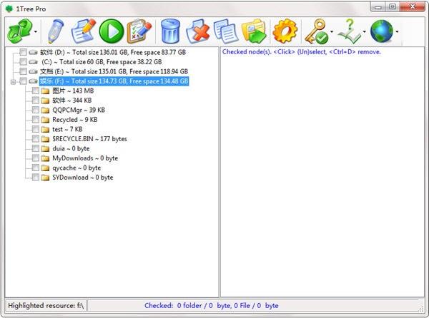Click the copy documents icon

tap(226, 31)
